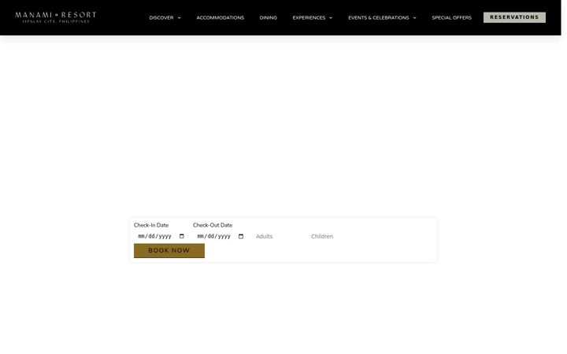Image resolution: width=567 pixels, height=354 pixels.
Task: Click the Check-In Date label
Action: pos(151,225)
